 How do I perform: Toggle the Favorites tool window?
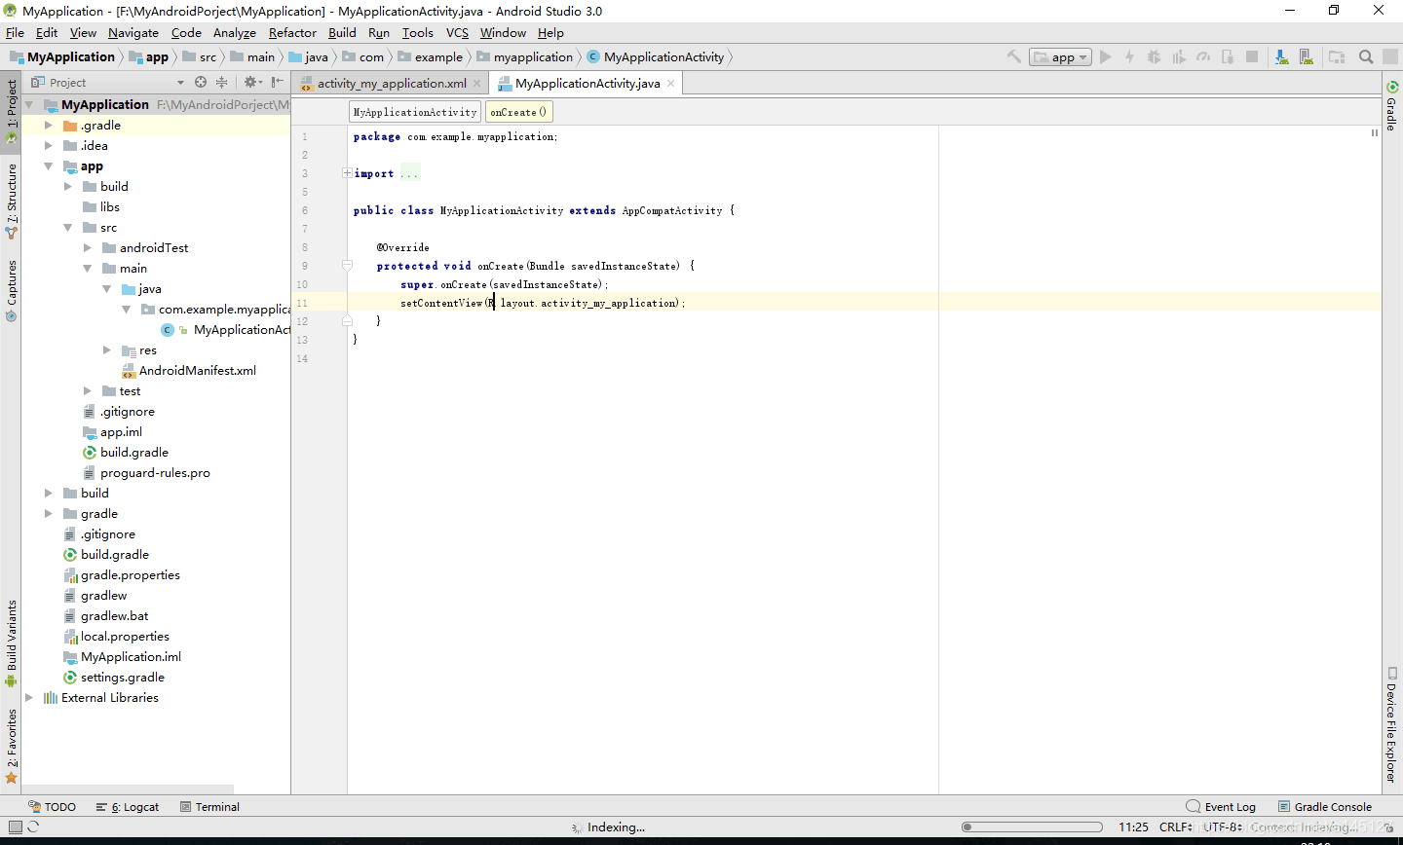pos(11,745)
